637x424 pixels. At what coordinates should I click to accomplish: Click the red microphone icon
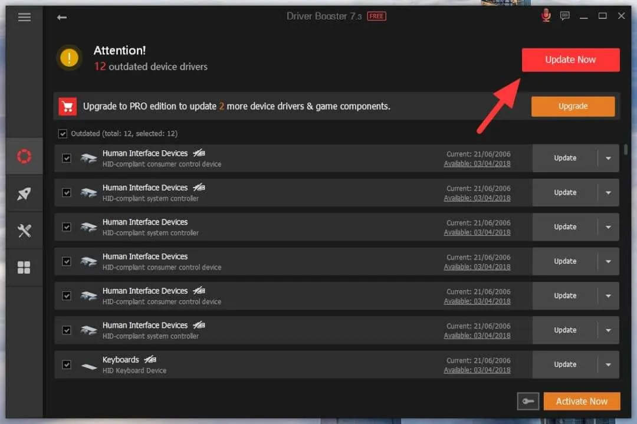[546, 15]
